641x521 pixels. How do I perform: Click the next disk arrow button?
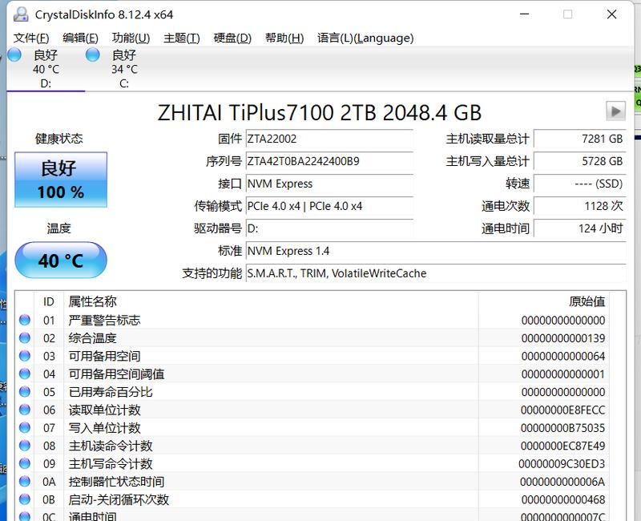coord(615,111)
